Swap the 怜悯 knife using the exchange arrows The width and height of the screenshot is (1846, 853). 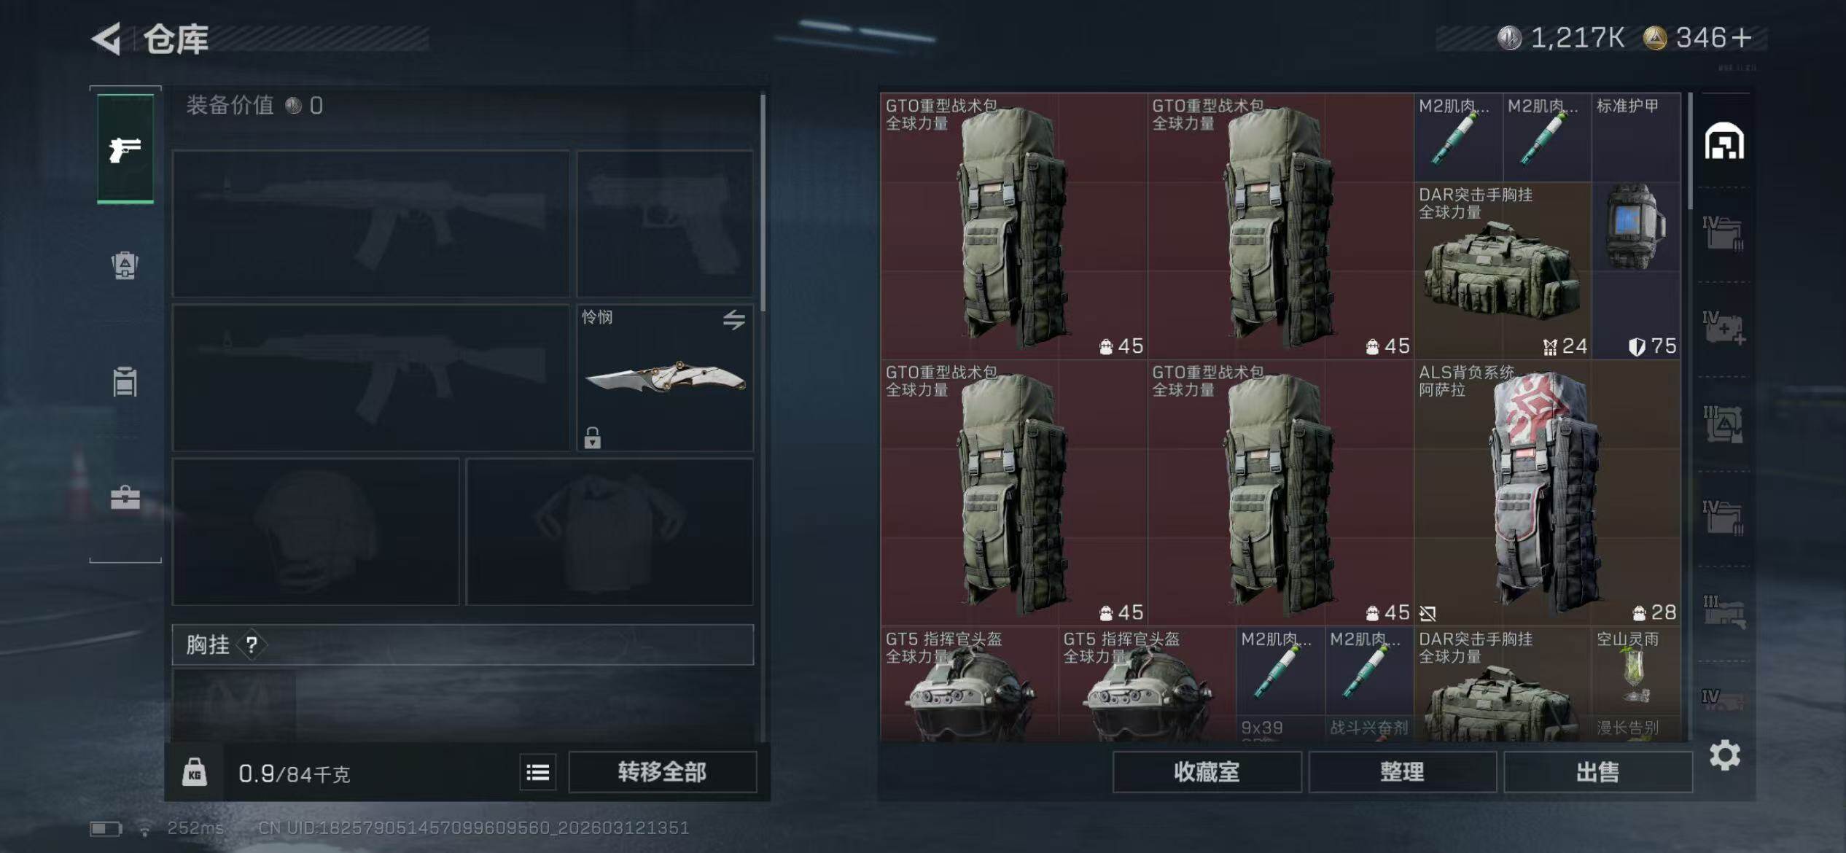pyautogui.click(x=734, y=319)
